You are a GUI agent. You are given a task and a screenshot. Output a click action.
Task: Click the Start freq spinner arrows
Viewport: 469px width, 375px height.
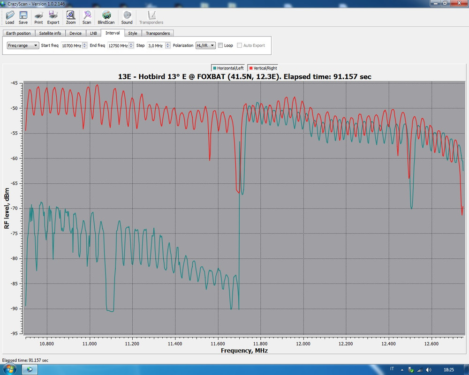tap(84, 45)
